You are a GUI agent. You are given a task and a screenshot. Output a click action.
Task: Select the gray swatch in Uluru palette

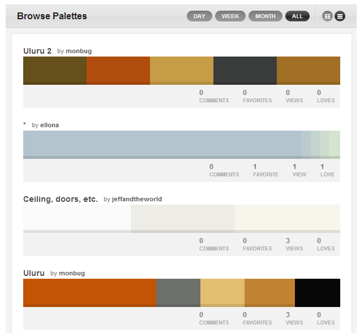[x=178, y=292]
